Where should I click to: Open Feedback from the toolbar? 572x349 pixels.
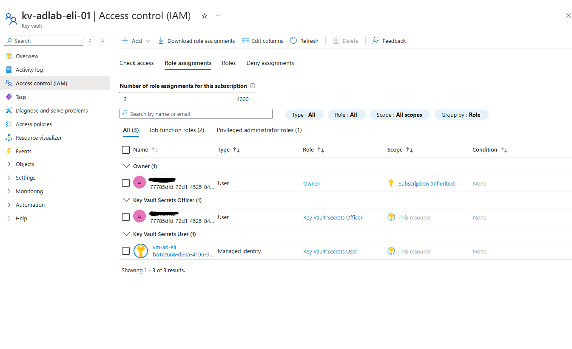pos(389,41)
